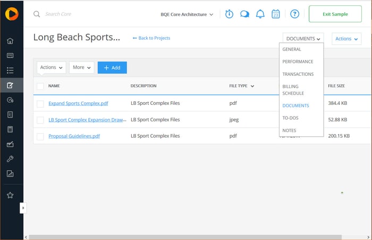Image resolution: width=372 pixels, height=240 pixels.
Task: Click the BQE Core logo icon
Action: 12,14
